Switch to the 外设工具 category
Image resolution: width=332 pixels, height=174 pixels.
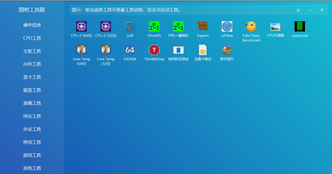(32, 129)
